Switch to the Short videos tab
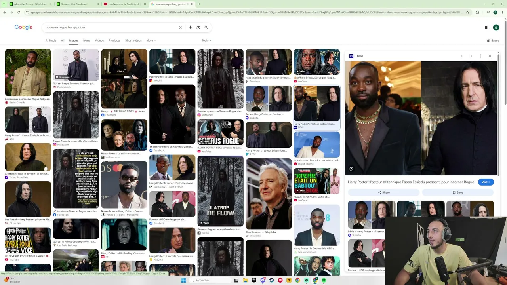 (x=133, y=40)
